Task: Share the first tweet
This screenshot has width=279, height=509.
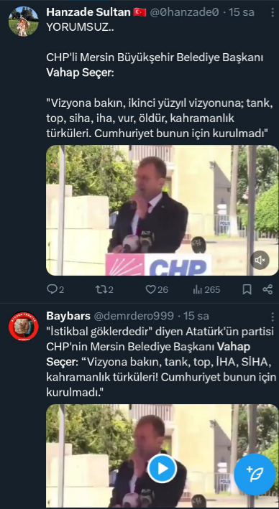Action: pyautogui.click(x=267, y=289)
